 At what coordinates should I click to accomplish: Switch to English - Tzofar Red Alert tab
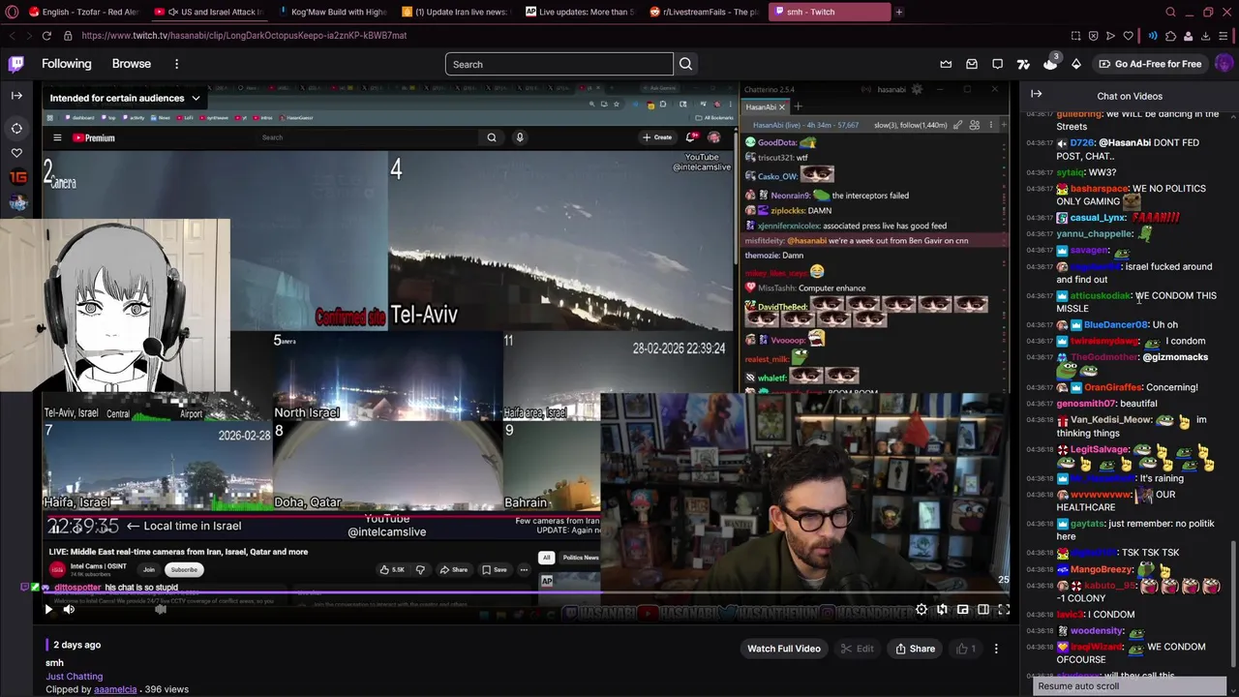(82, 12)
